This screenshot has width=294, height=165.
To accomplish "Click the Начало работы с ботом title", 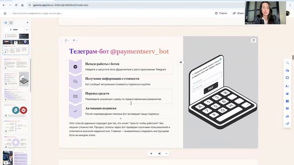I will 102,64.
